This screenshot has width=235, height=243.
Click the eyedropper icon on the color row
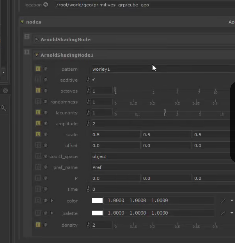click(x=223, y=201)
